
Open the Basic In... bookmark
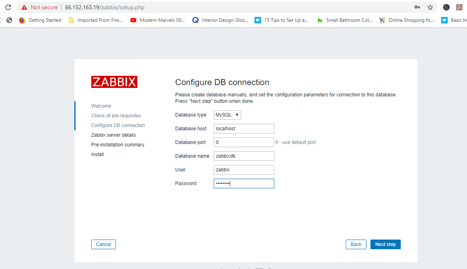[454, 20]
